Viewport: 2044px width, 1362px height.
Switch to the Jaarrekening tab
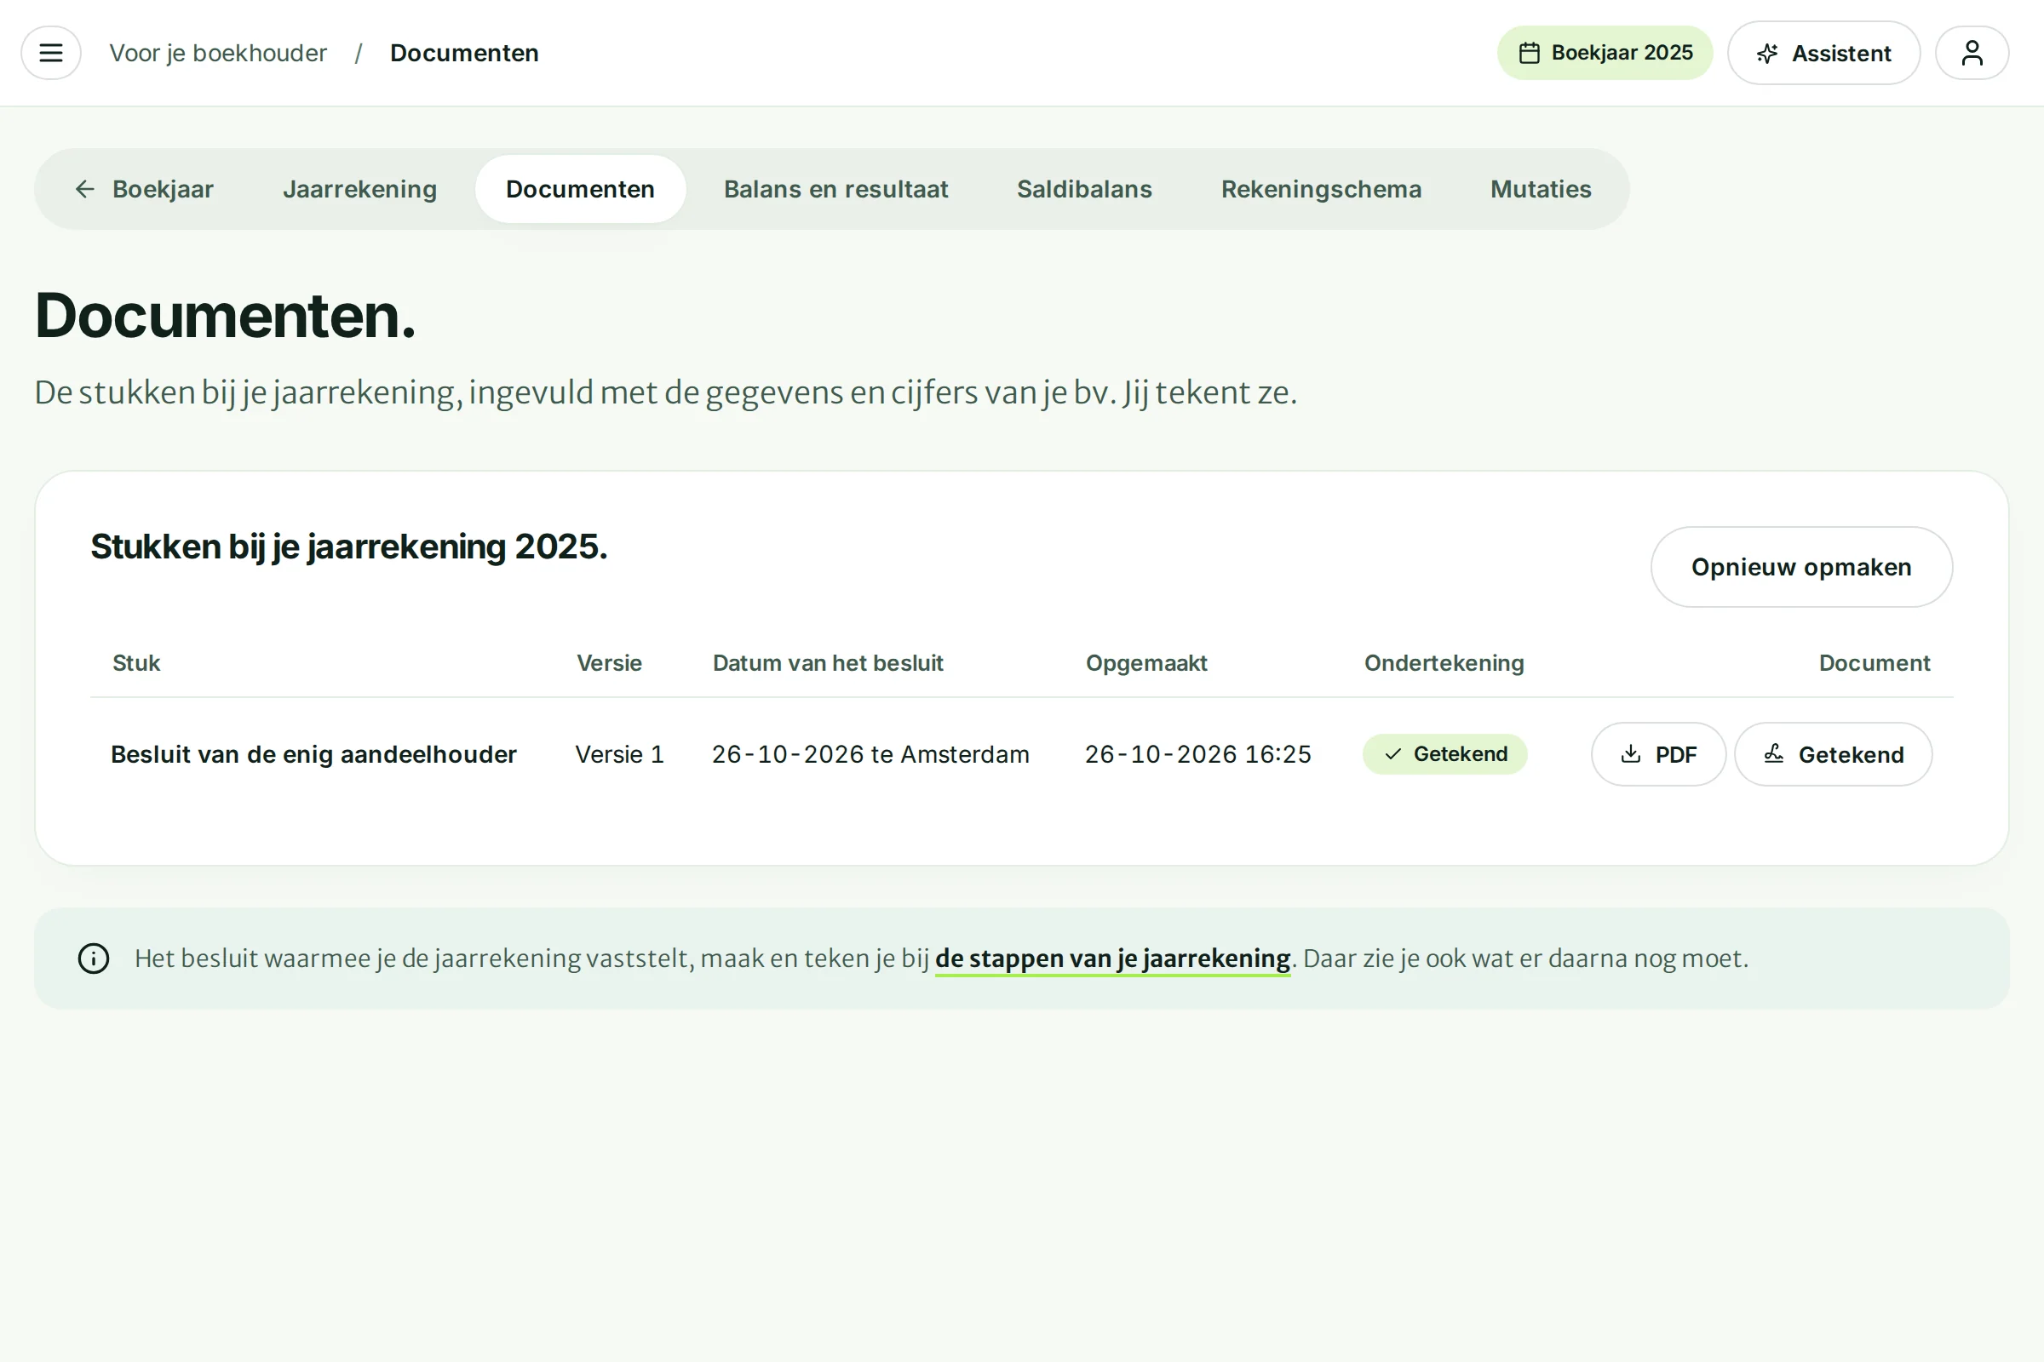(359, 189)
